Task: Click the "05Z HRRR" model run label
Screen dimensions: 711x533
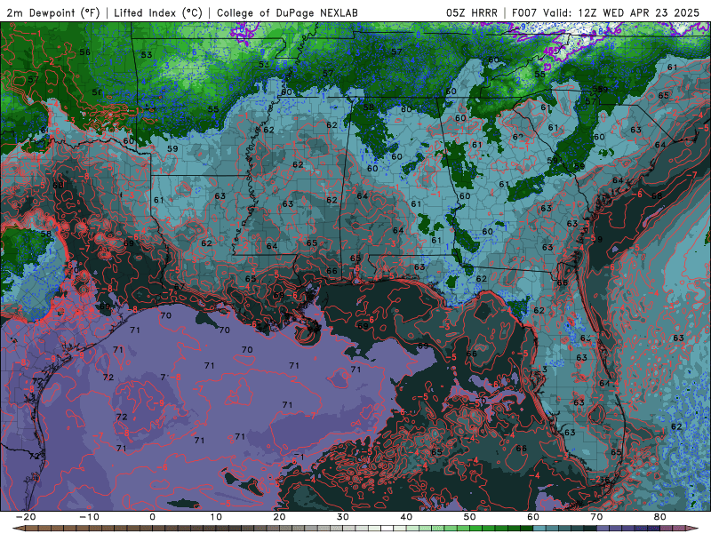Action: [472, 13]
